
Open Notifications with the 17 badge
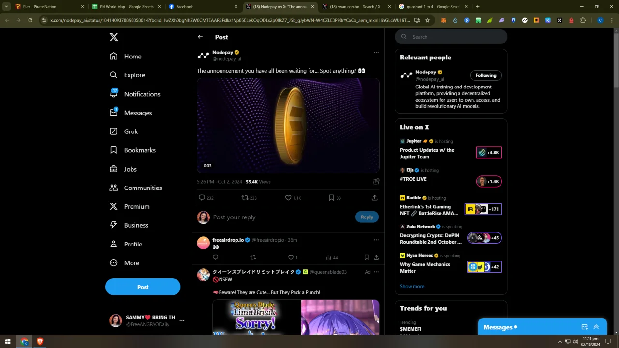(135, 94)
